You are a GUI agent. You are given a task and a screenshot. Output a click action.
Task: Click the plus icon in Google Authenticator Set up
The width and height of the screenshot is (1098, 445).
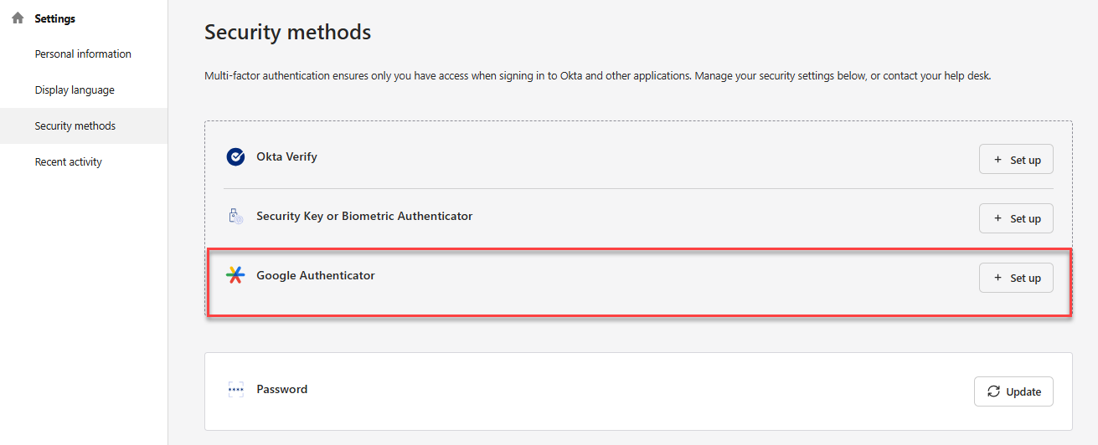[997, 278]
